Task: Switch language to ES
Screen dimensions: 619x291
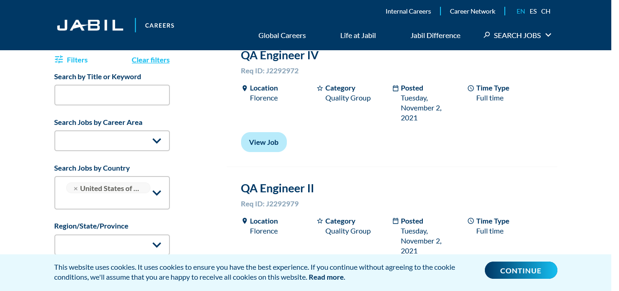Action: point(533,11)
